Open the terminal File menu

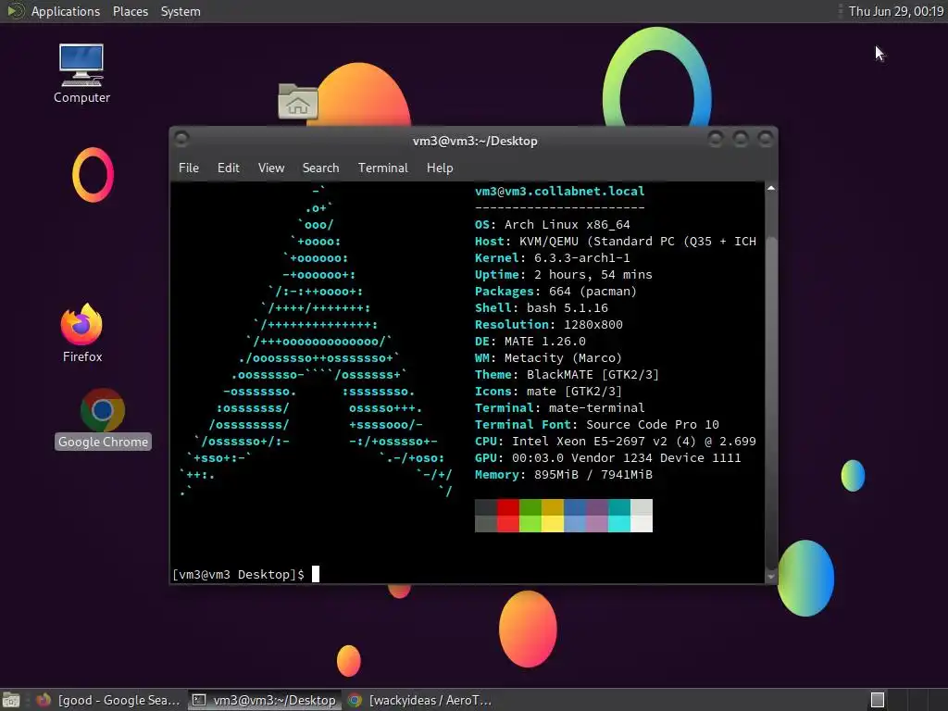coord(189,168)
